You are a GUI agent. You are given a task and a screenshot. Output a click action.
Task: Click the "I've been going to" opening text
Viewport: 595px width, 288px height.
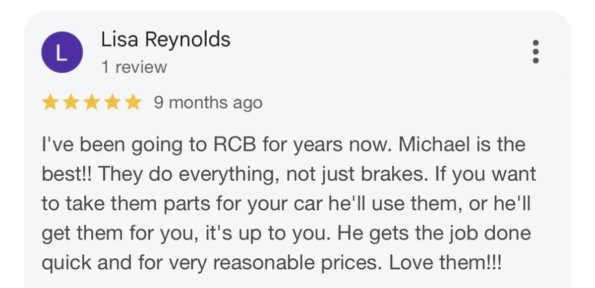click(124, 145)
